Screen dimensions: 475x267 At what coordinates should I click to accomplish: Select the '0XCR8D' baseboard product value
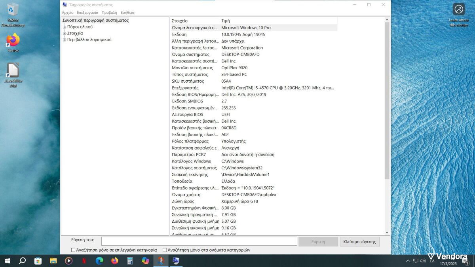229,128
